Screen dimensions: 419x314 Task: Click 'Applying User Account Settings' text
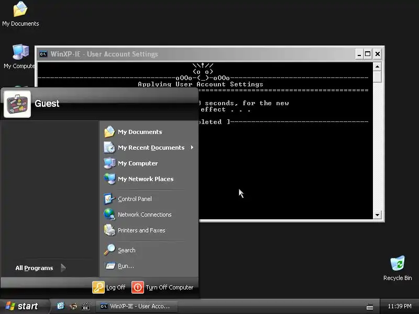click(201, 84)
